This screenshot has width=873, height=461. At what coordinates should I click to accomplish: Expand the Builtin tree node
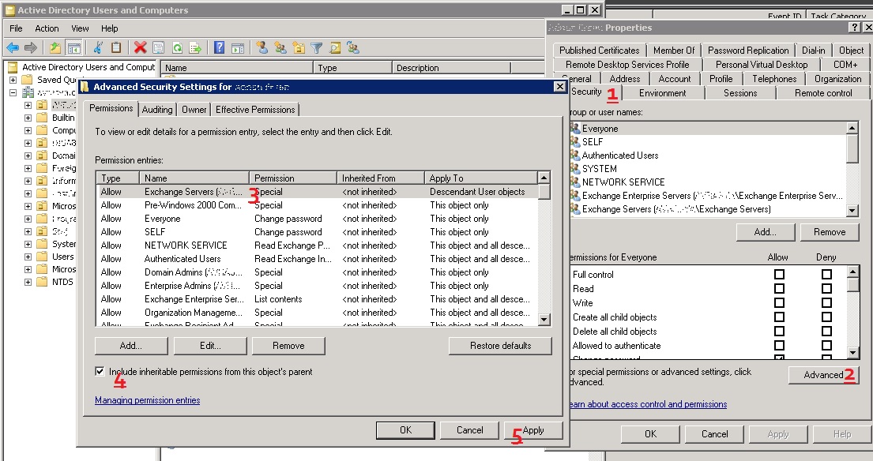[28, 118]
